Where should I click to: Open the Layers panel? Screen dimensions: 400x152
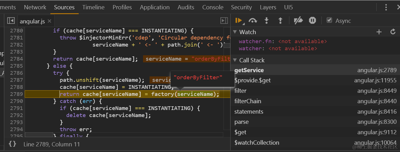(x=268, y=7)
